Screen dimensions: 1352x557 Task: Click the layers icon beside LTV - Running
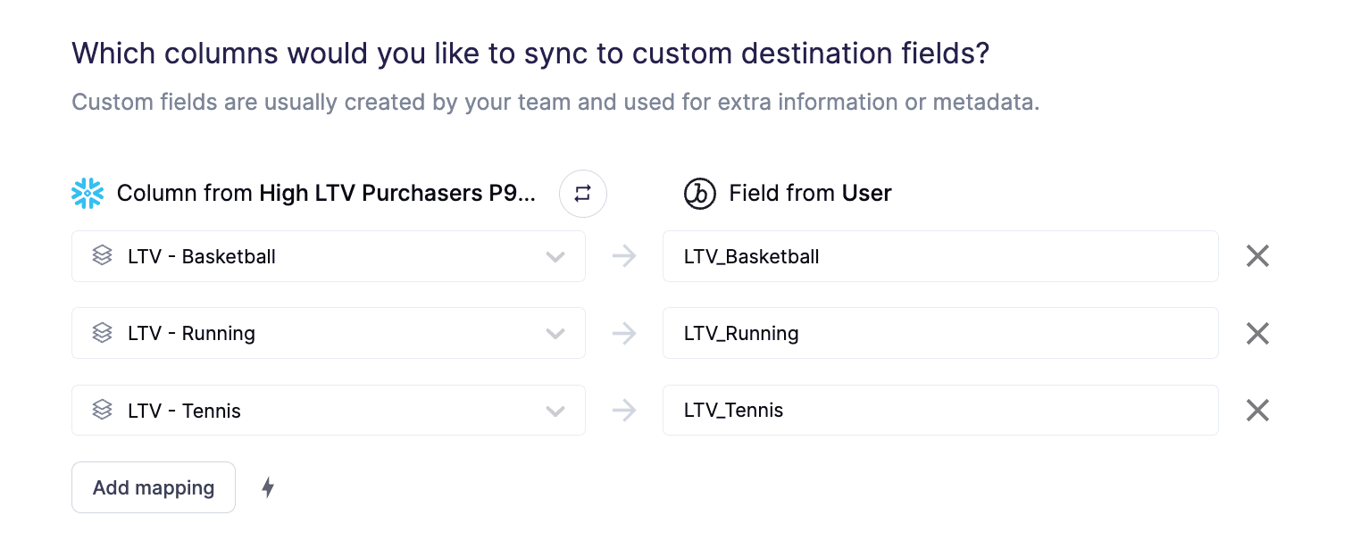point(103,333)
